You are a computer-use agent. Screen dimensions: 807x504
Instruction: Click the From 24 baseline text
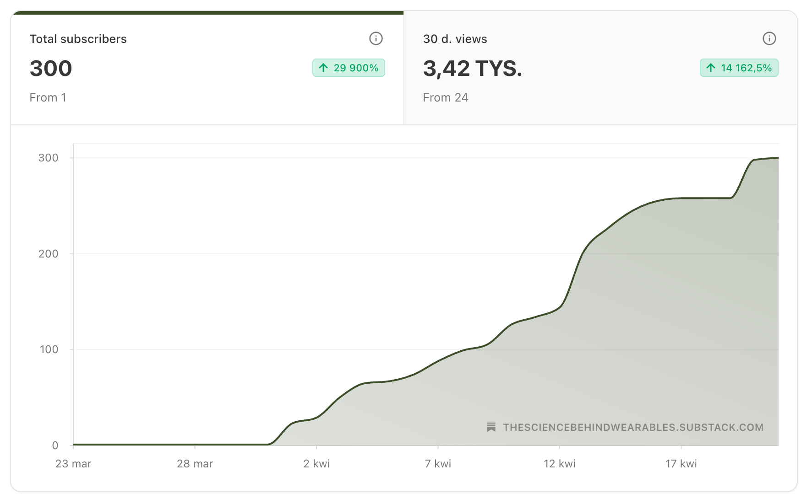(x=446, y=97)
